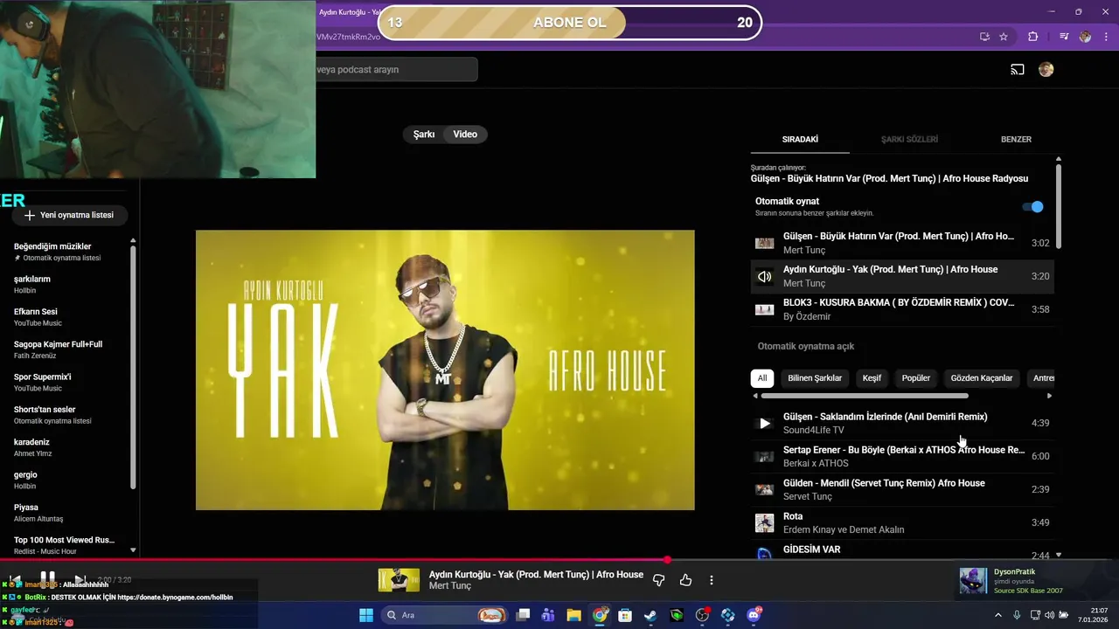Open the SIRADAKİ tab
1119x629 pixels.
800,139
